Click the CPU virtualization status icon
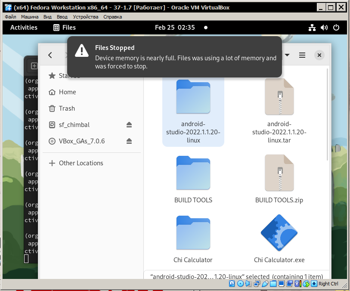Image resolution: width=350 pixels, height=291 pixels. (298, 284)
